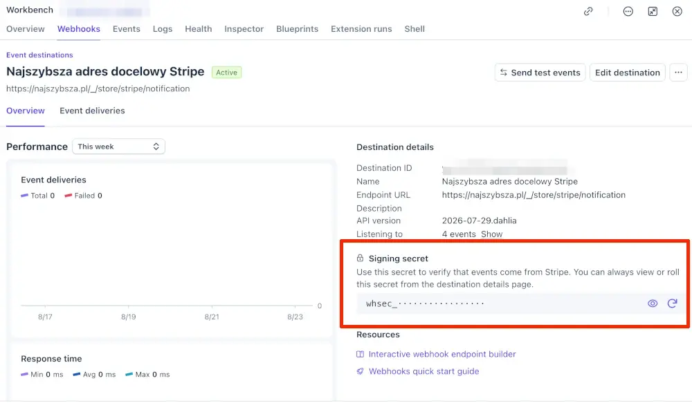Click the Failed legend swatch
This screenshot has width=692, height=403.
pyautogui.click(x=68, y=196)
